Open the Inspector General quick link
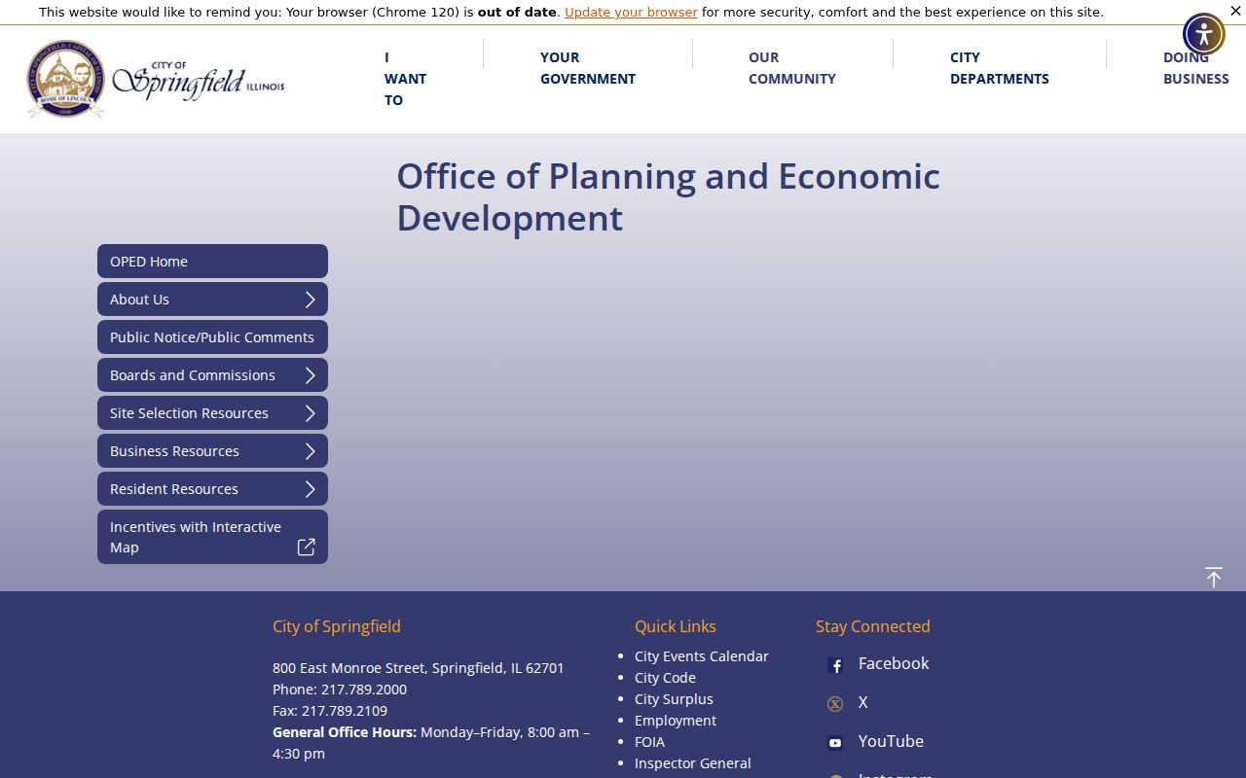Image resolution: width=1246 pixels, height=778 pixels. point(693,763)
